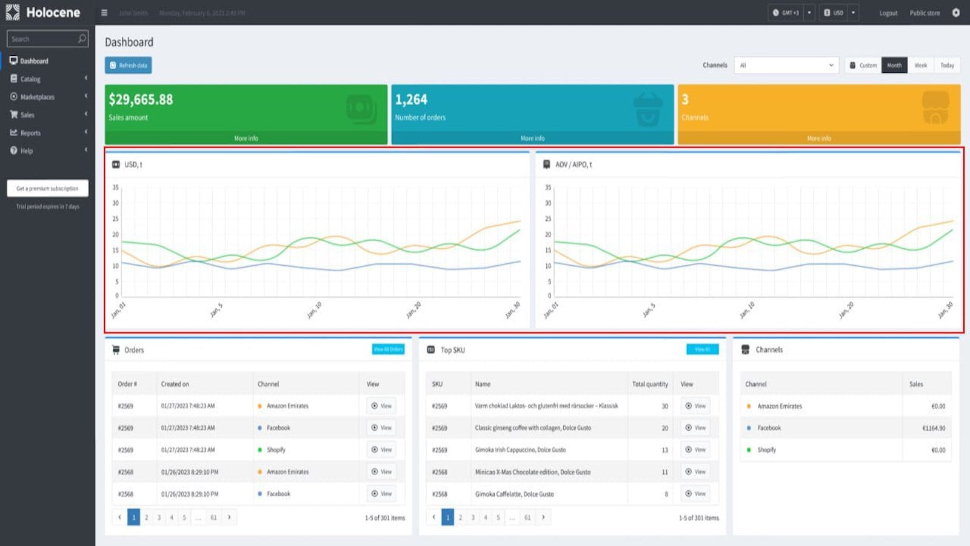
Task: Click the Created on column header
Action: coord(175,384)
